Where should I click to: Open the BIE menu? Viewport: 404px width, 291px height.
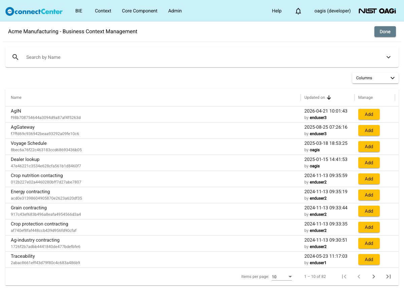pos(79,11)
